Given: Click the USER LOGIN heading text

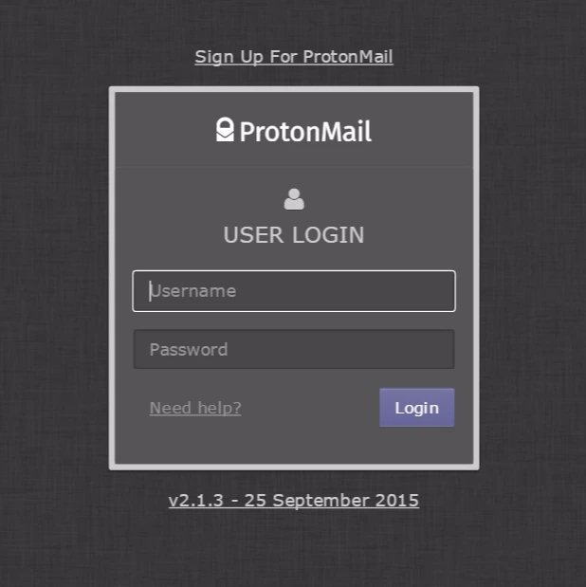Looking at the screenshot, I should [x=294, y=235].
